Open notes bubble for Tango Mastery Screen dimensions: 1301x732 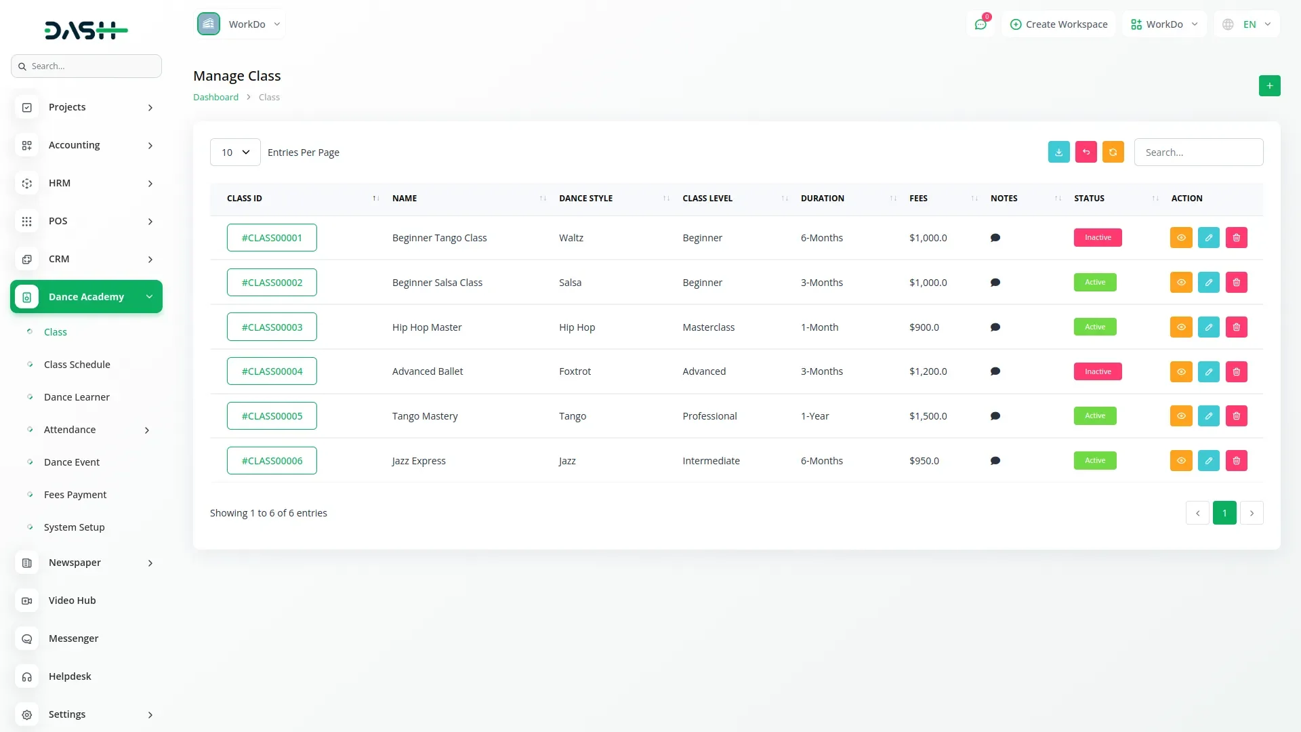(995, 416)
